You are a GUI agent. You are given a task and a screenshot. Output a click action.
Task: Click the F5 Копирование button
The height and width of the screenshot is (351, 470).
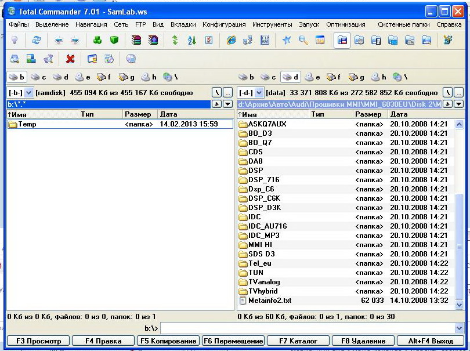(x=168, y=341)
